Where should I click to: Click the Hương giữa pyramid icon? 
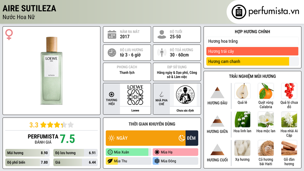[217, 121]
